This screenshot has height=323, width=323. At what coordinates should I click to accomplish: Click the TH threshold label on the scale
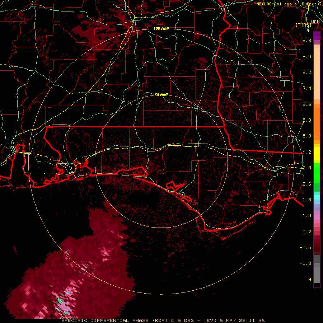(x=308, y=280)
